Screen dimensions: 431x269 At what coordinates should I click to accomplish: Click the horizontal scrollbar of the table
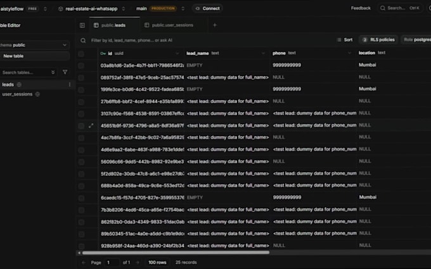[176, 253]
